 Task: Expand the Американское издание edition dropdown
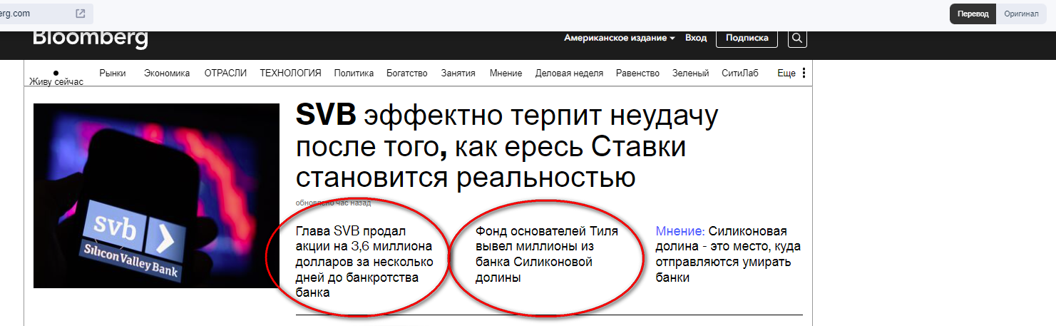pyautogui.click(x=619, y=38)
